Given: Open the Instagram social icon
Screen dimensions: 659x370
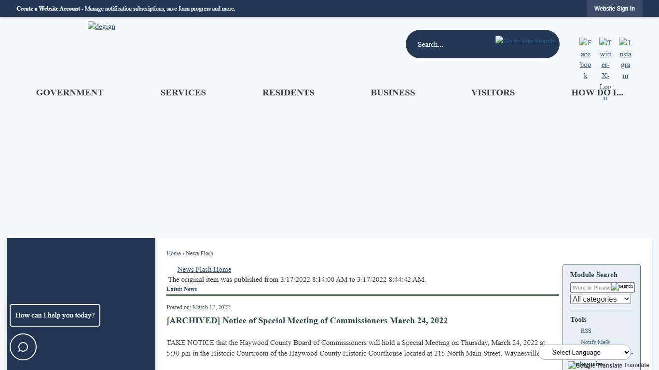Looking at the screenshot, I should point(625,59).
